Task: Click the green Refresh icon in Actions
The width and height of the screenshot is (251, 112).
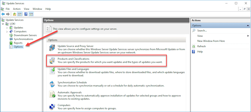Action: click(x=194, y=46)
